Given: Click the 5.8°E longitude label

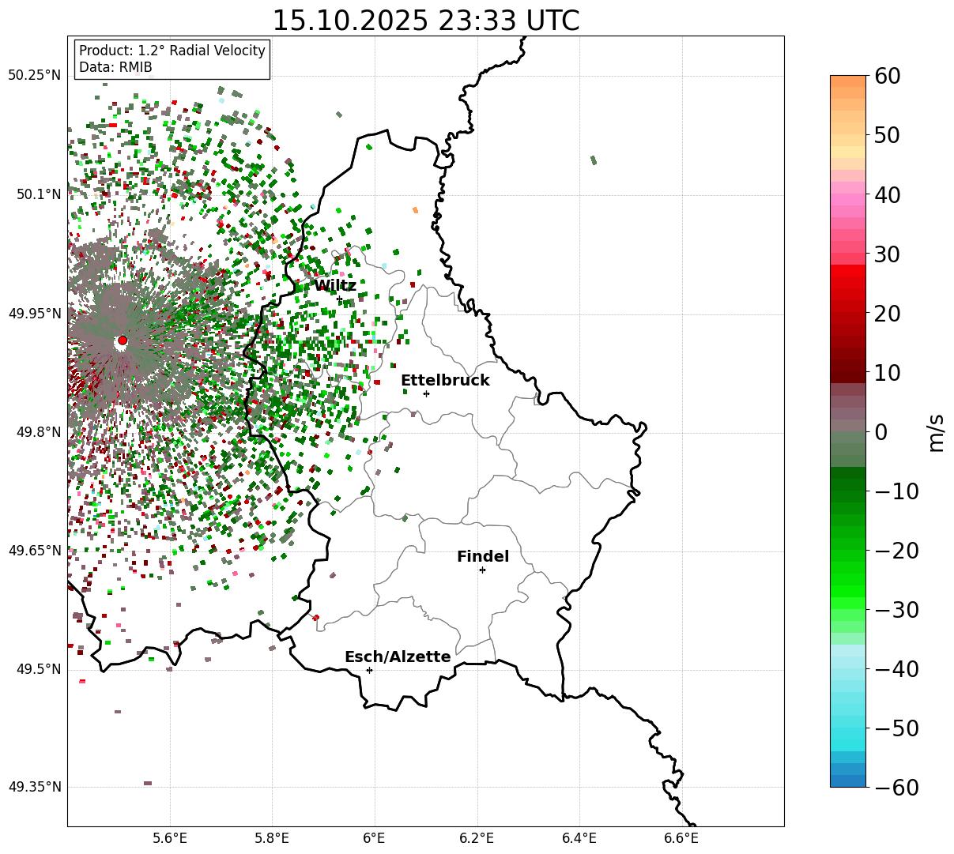Looking at the screenshot, I should (272, 838).
